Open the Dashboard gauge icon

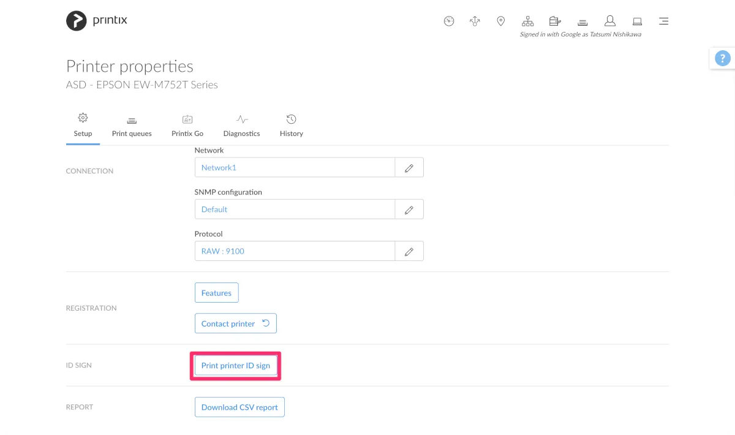pyautogui.click(x=449, y=21)
